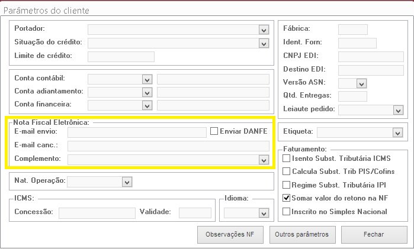Click the Conta financeira description field

(x=213, y=105)
